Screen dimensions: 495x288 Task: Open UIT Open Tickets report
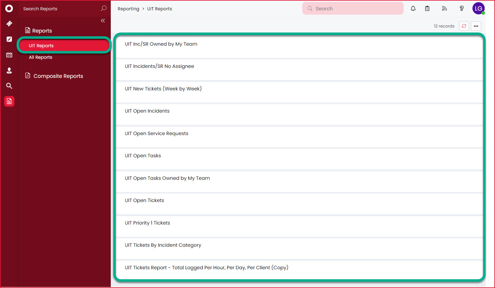pos(299,204)
